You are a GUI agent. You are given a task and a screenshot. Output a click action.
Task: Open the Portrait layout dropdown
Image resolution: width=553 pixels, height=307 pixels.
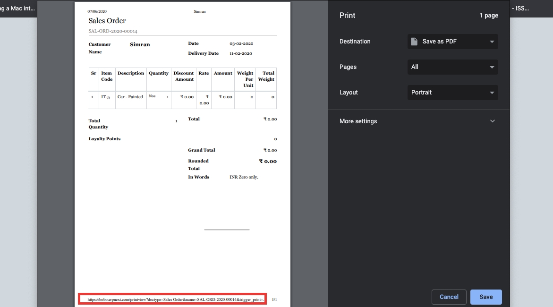(x=452, y=93)
